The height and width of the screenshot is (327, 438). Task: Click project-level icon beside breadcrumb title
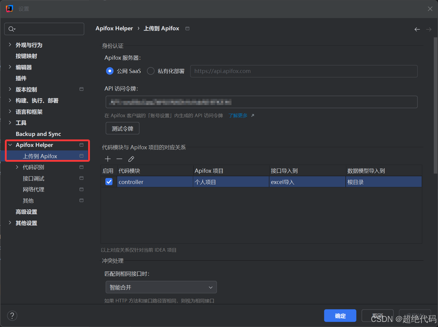[188, 28]
